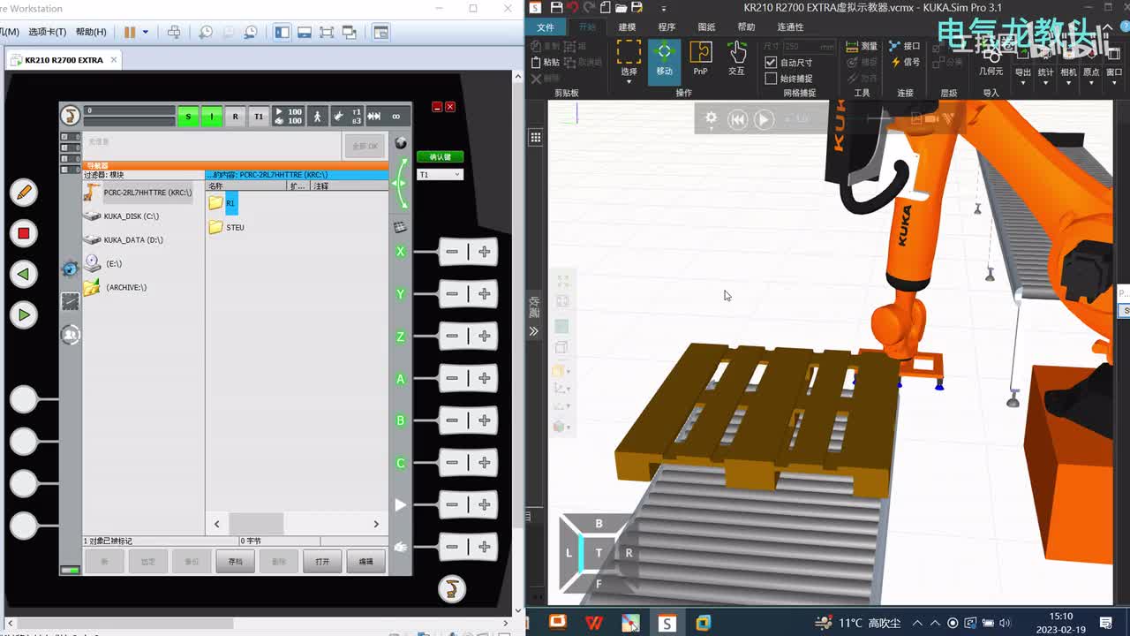Click the backward start arrow key
The height and width of the screenshot is (636, 1130).
pos(24,274)
